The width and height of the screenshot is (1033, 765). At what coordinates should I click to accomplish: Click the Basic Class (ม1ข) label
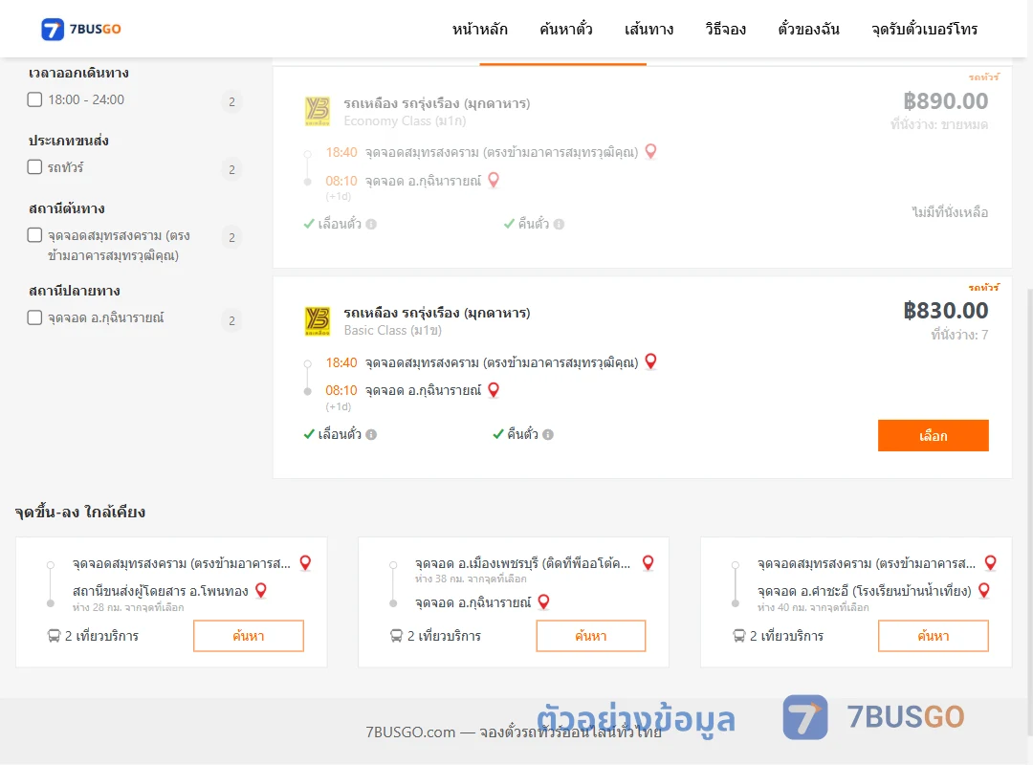[x=393, y=330]
